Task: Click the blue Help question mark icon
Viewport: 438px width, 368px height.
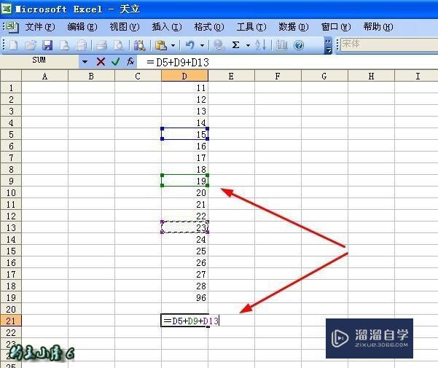Action: click(299, 45)
